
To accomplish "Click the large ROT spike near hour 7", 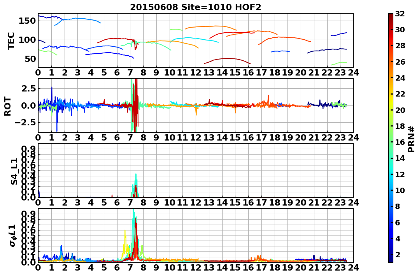I will coord(135,105).
